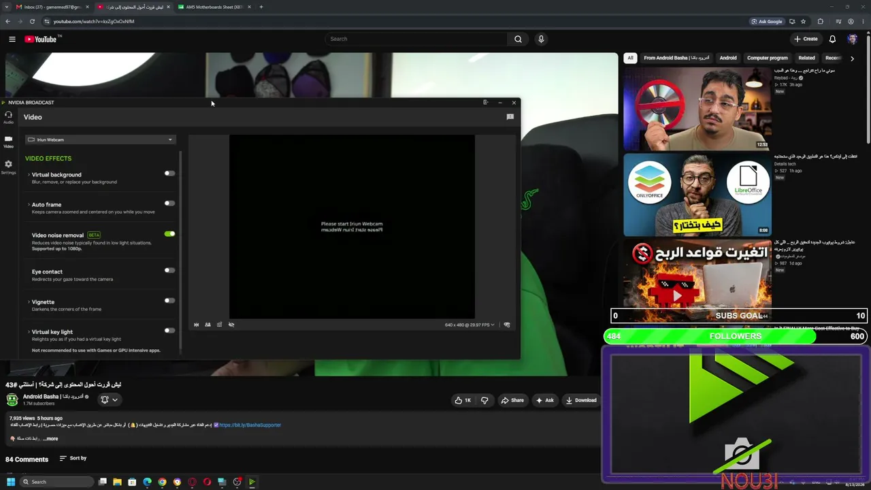Click the snapshot icon under camera preview

pos(219,325)
